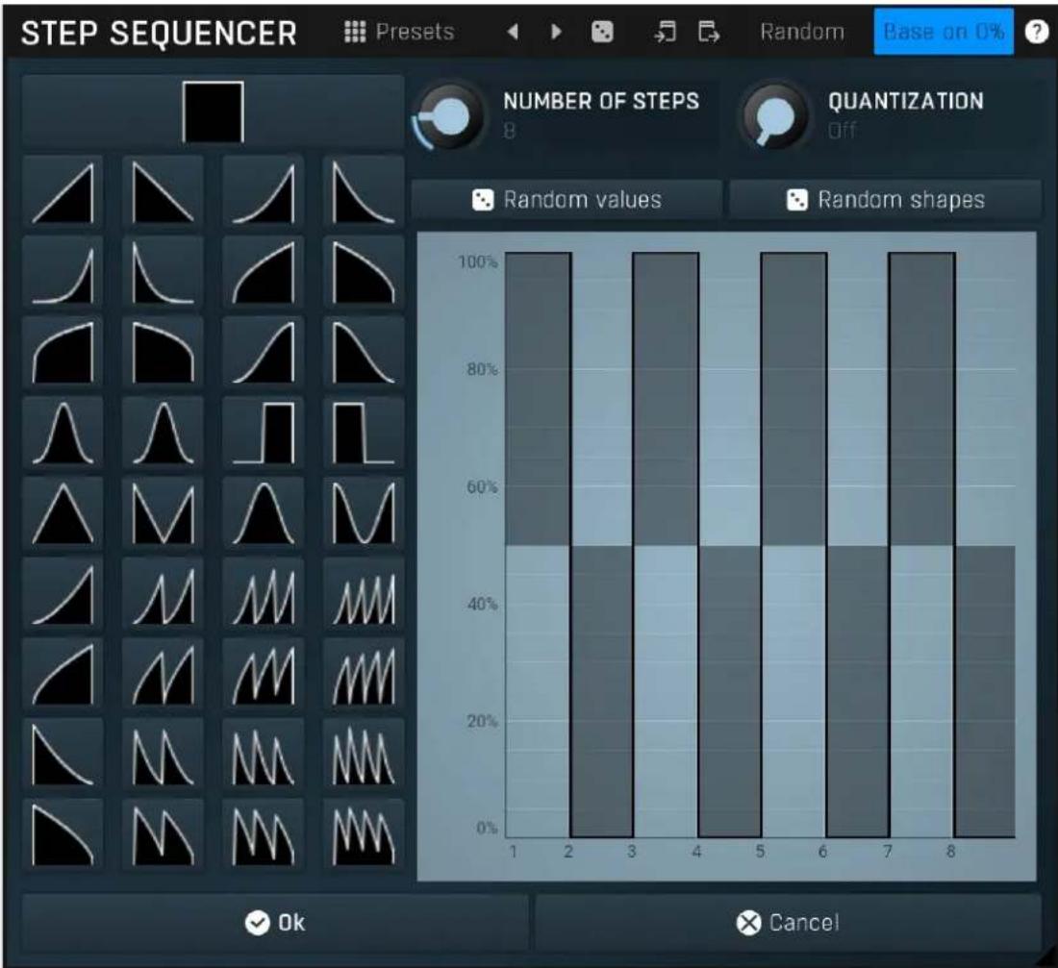
Task: Go to the next preset arrow
Action: [556, 32]
